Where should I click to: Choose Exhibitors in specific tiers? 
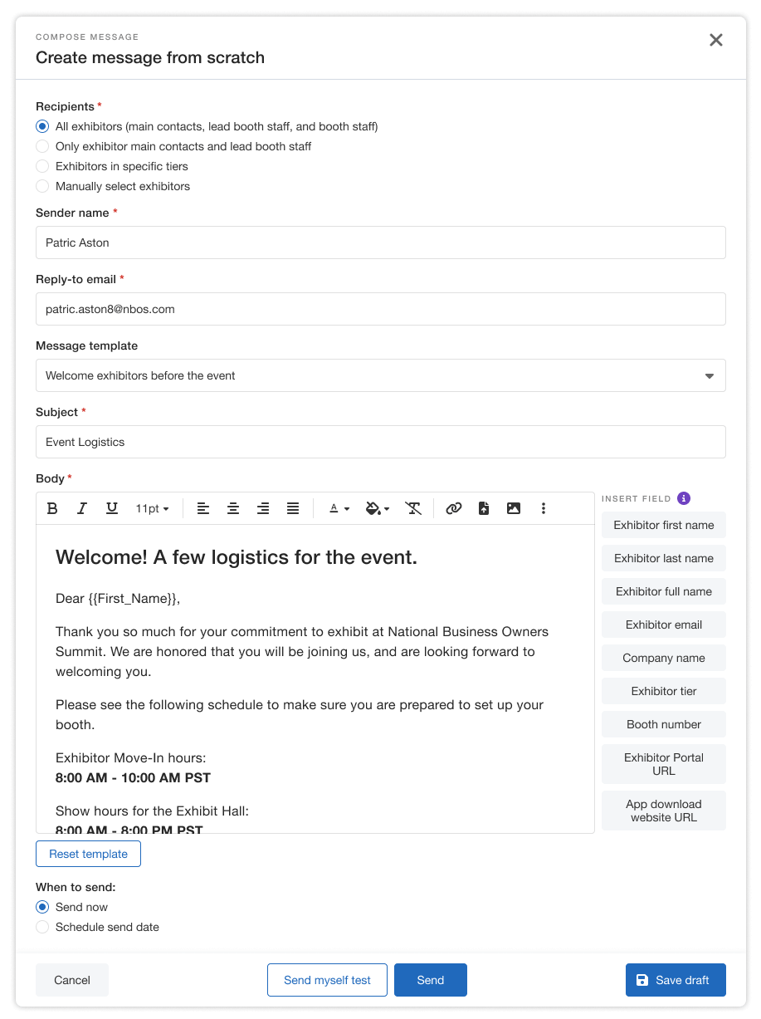click(x=42, y=166)
